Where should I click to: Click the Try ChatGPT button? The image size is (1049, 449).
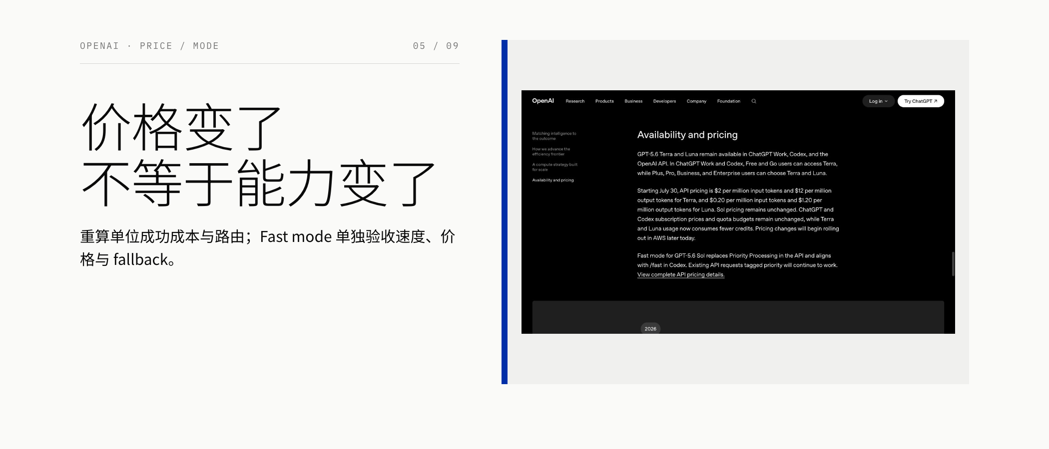tap(921, 101)
